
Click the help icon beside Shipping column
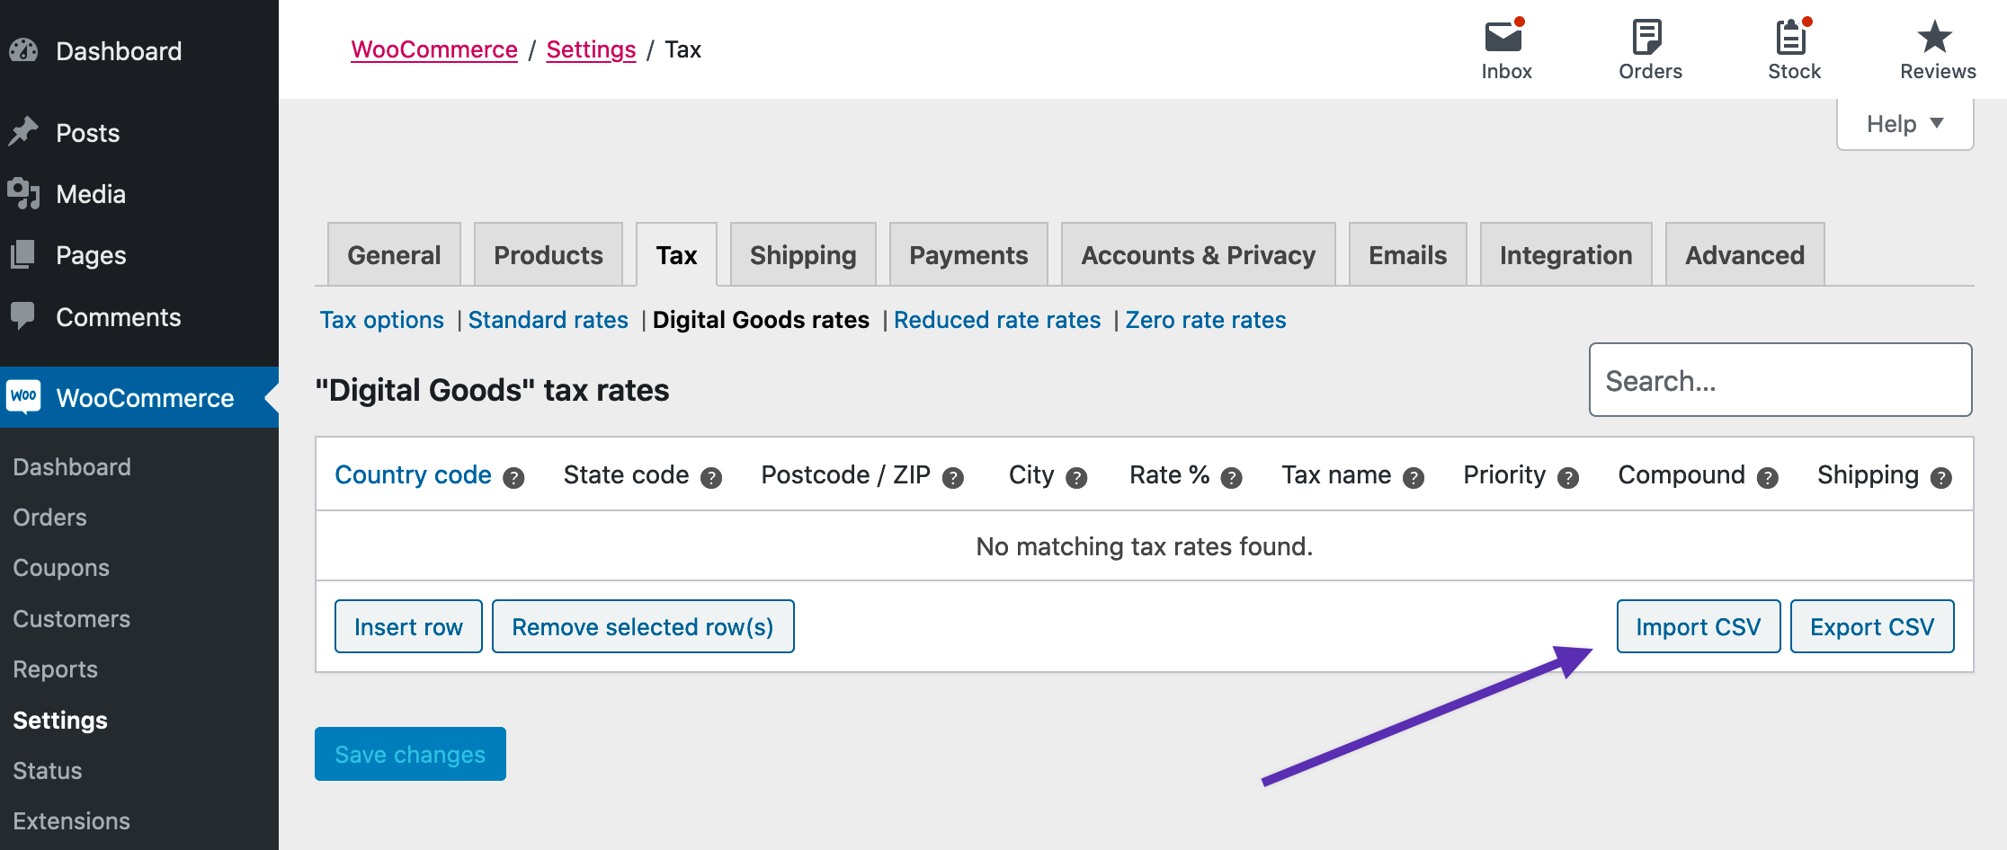click(1941, 478)
